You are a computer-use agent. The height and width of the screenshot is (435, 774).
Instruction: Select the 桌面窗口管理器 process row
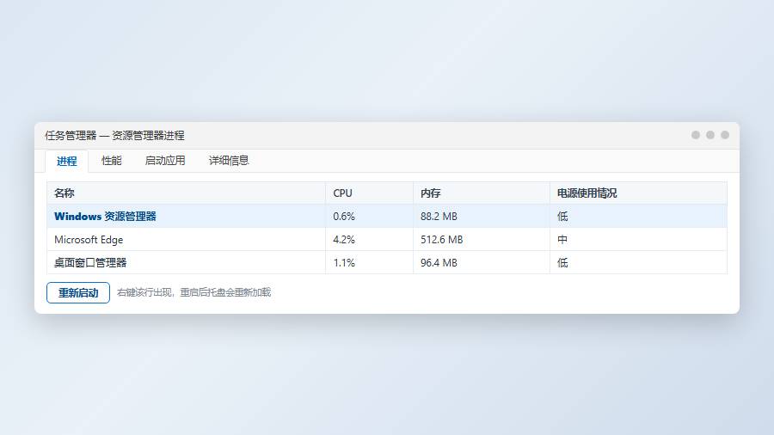click(x=387, y=262)
